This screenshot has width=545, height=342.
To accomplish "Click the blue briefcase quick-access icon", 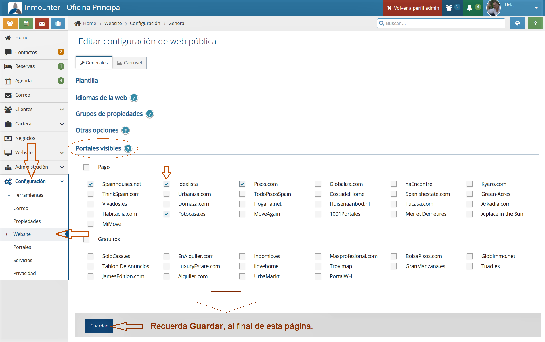I will tap(58, 24).
